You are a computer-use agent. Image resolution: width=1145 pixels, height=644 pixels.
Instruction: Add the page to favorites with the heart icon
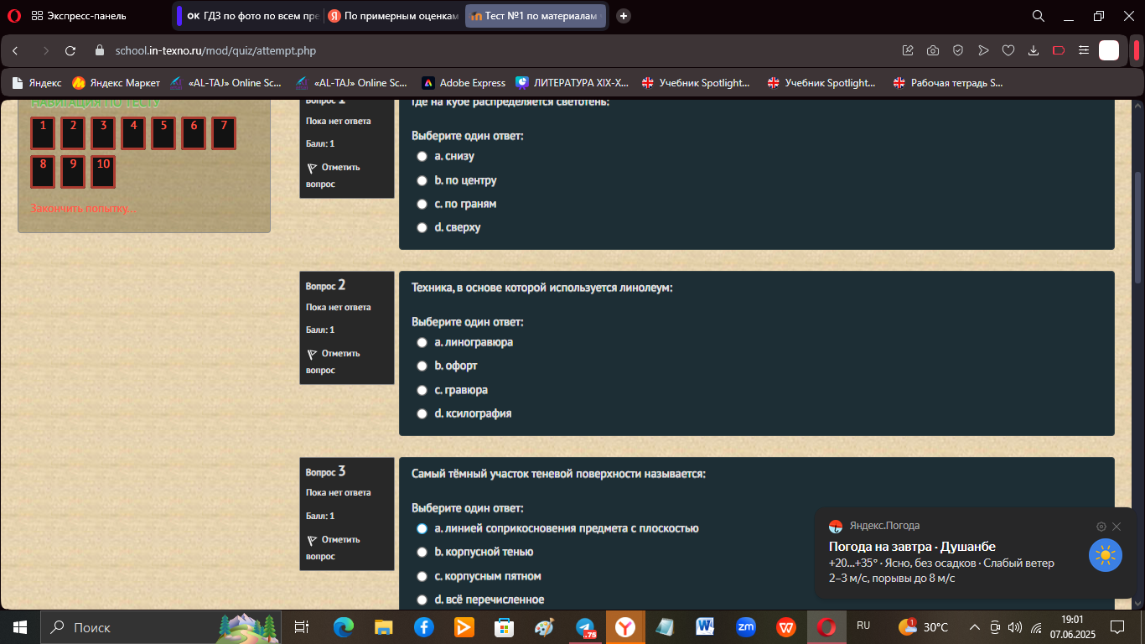click(x=1008, y=50)
